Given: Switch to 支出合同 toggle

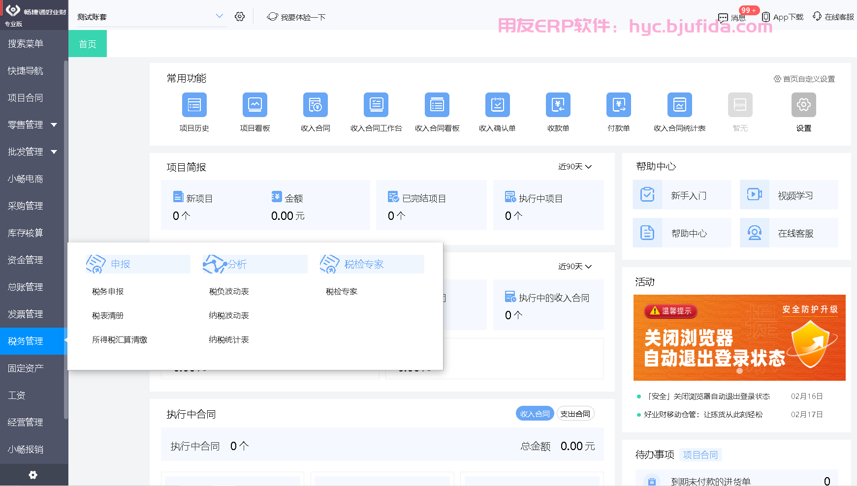Looking at the screenshot, I should point(575,414).
